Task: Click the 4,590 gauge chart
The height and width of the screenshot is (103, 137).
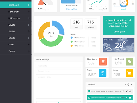Action: tap(46, 3)
